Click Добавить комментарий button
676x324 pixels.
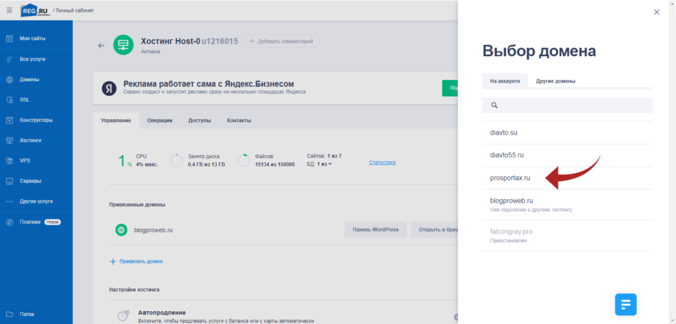pos(281,42)
